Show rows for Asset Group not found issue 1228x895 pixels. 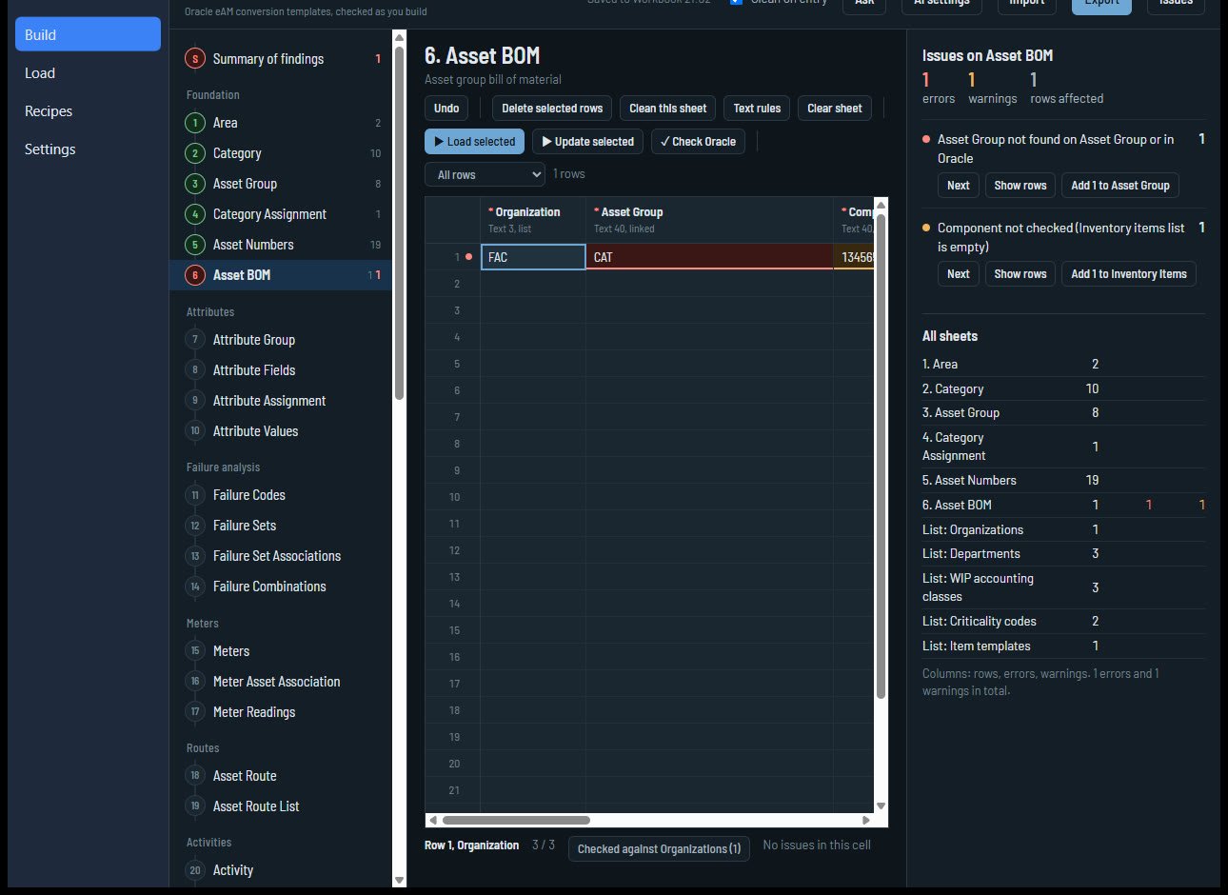[1020, 186]
